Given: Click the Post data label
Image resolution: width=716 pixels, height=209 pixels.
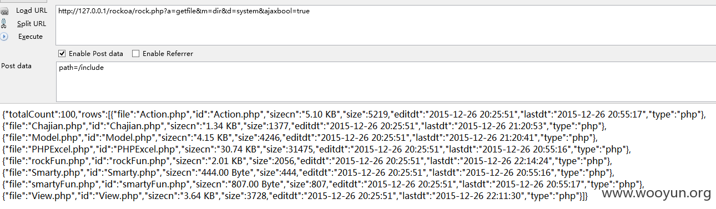Looking at the screenshot, I should tap(16, 66).
